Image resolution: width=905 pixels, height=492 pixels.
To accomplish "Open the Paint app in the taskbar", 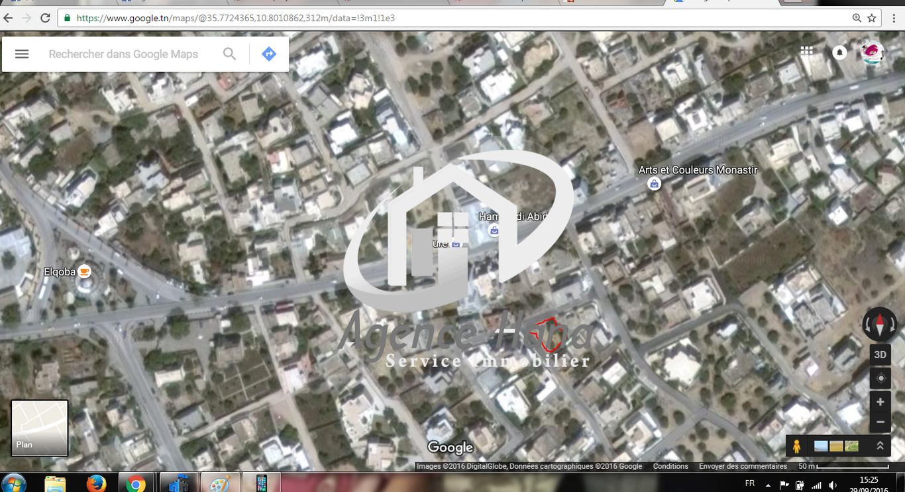I will 220,483.
